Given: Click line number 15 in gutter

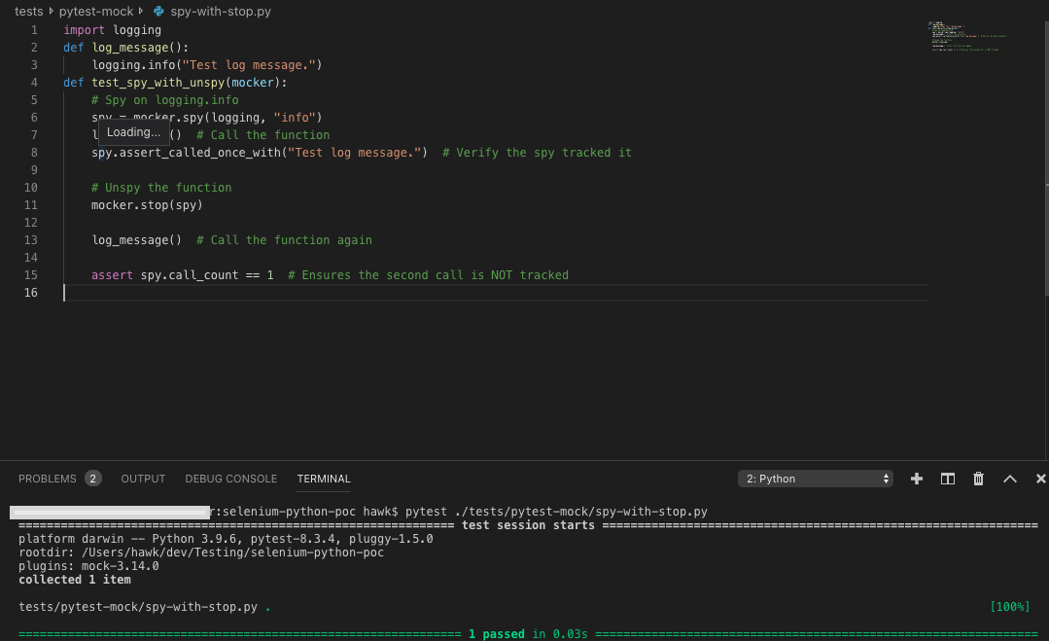Looking at the screenshot, I should 31,275.
